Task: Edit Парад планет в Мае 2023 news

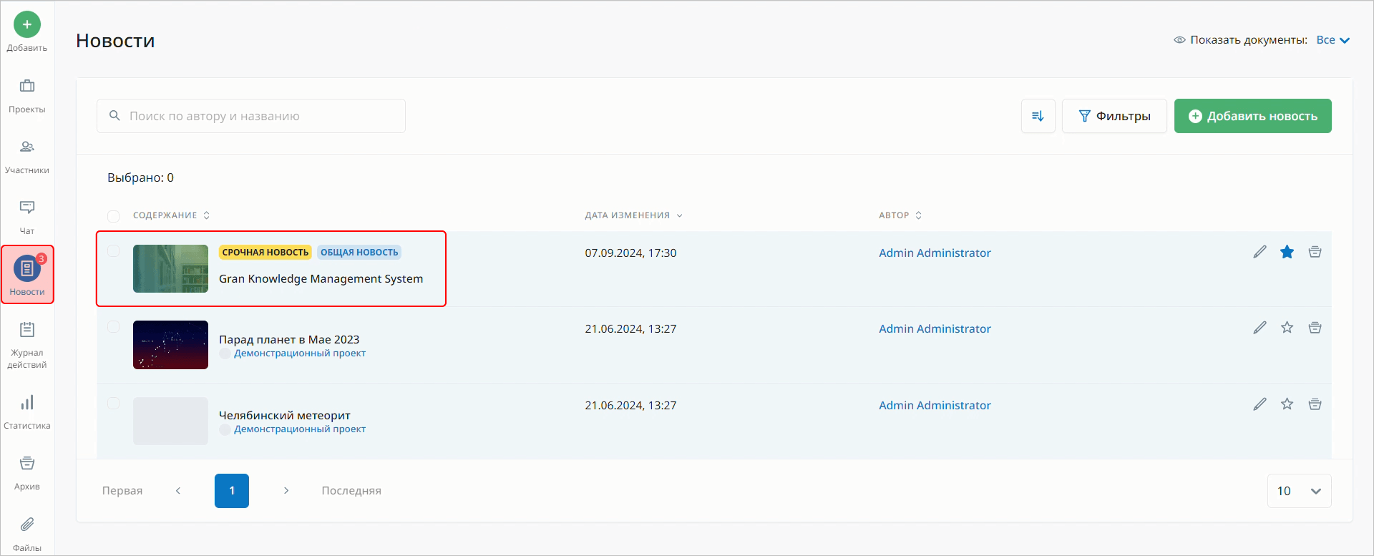Action: (x=1260, y=328)
